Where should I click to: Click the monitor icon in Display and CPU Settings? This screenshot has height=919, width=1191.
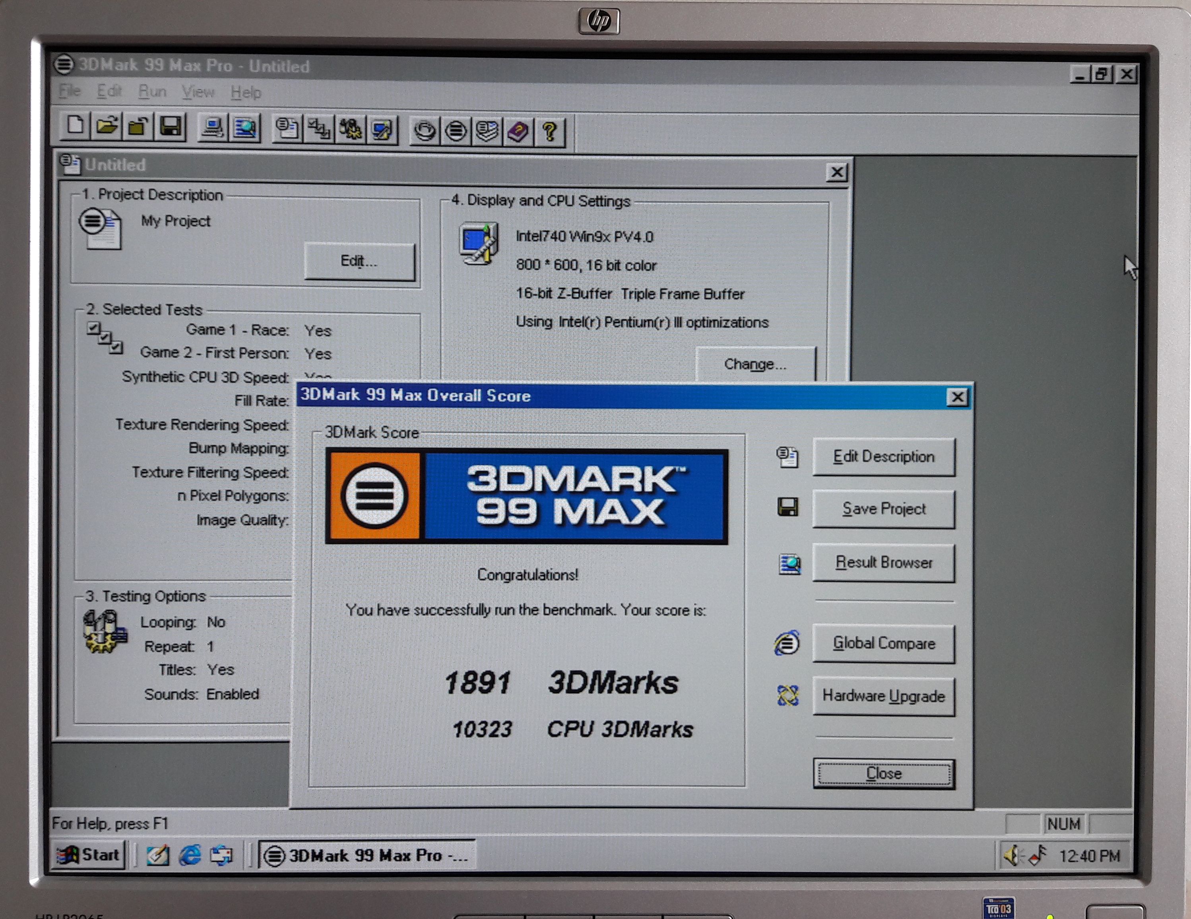(479, 243)
